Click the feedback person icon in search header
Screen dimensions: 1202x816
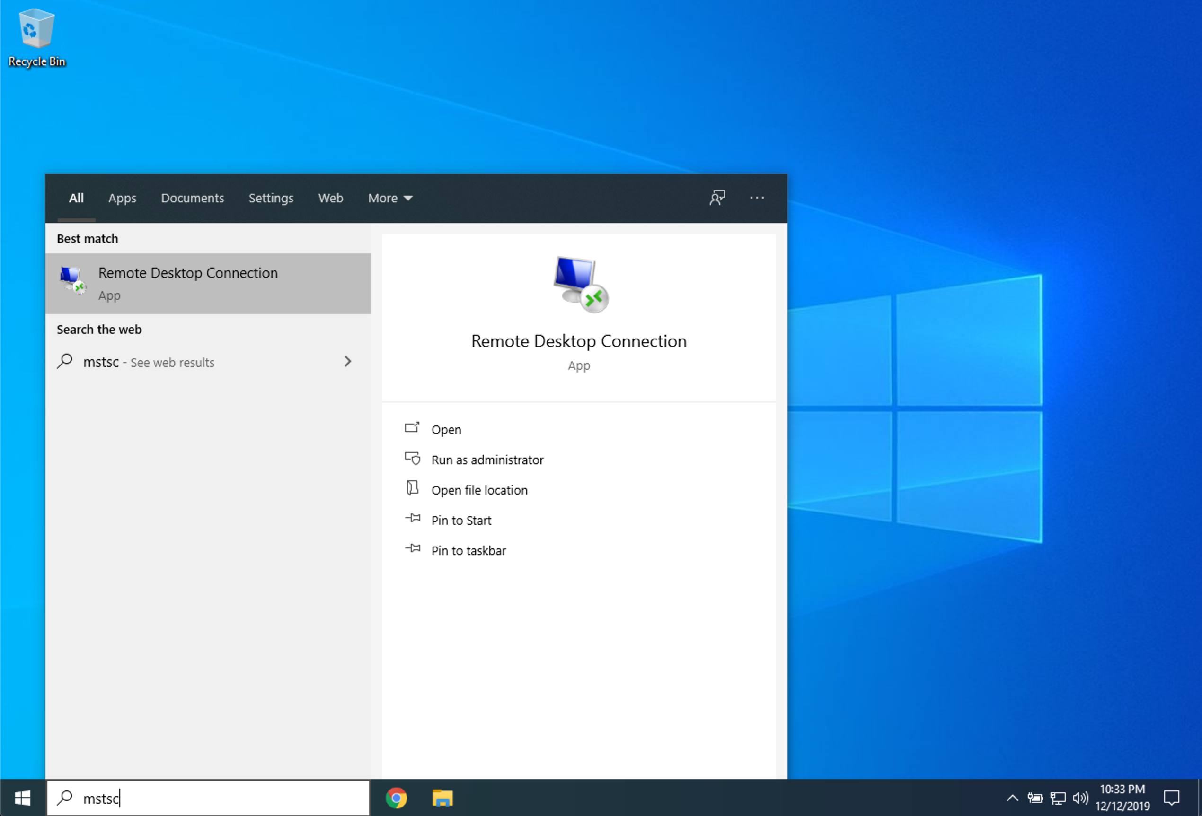click(x=717, y=198)
